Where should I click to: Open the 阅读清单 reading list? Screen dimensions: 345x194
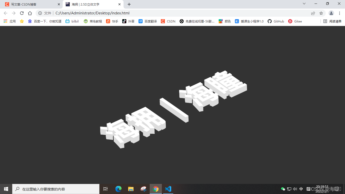click(x=332, y=21)
